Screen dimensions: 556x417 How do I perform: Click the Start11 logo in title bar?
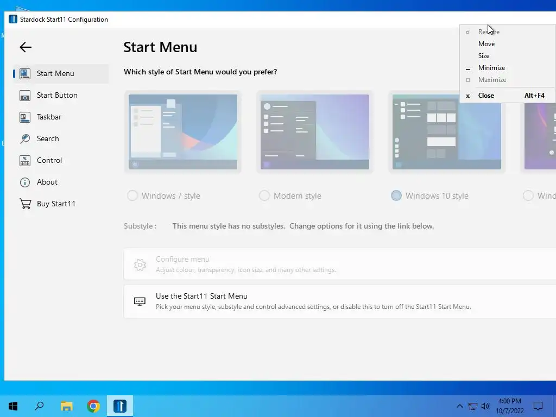[x=13, y=19]
